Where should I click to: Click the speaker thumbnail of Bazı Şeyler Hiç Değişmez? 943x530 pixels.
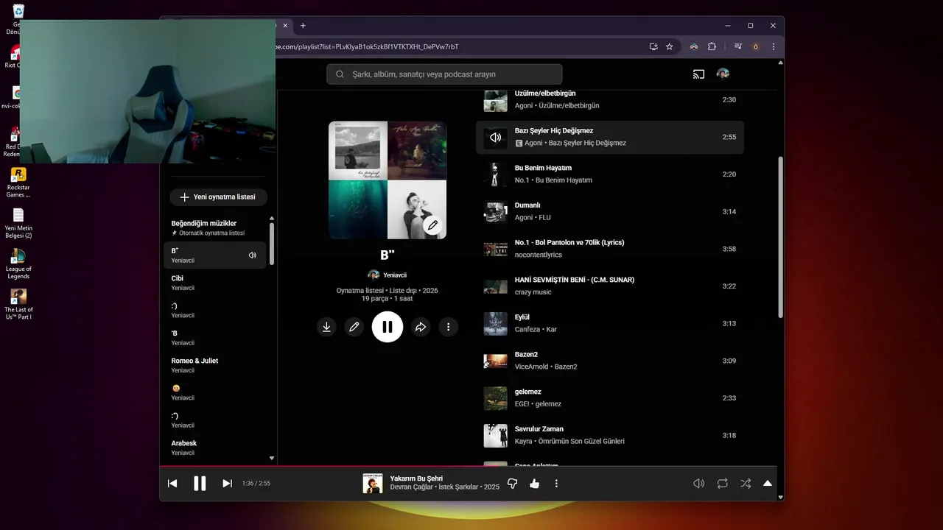tap(495, 138)
